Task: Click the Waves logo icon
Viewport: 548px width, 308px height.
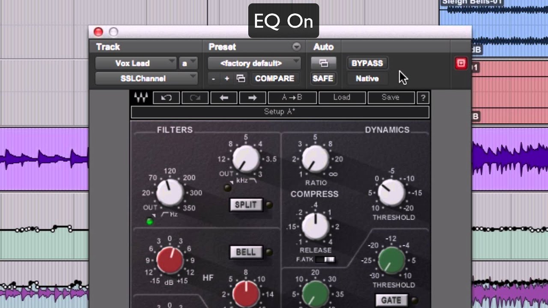Action: [x=141, y=98]
